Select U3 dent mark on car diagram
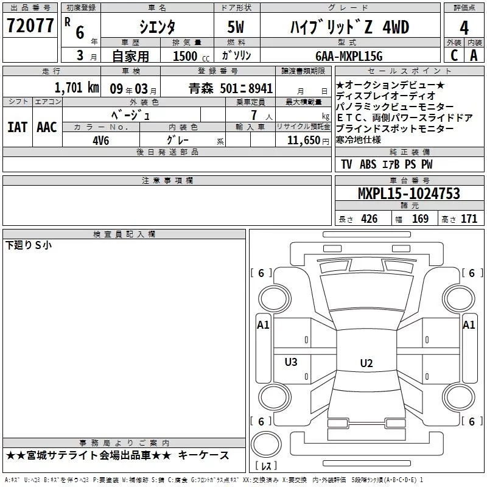 (291, 362)
